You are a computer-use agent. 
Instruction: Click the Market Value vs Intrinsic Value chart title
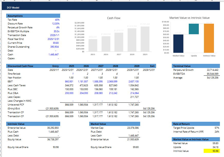190,18
